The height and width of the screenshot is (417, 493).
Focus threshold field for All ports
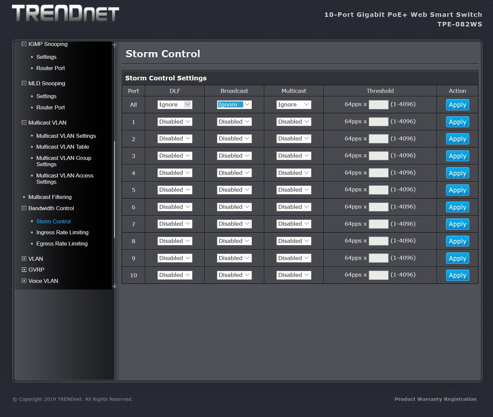pos(378,105)
